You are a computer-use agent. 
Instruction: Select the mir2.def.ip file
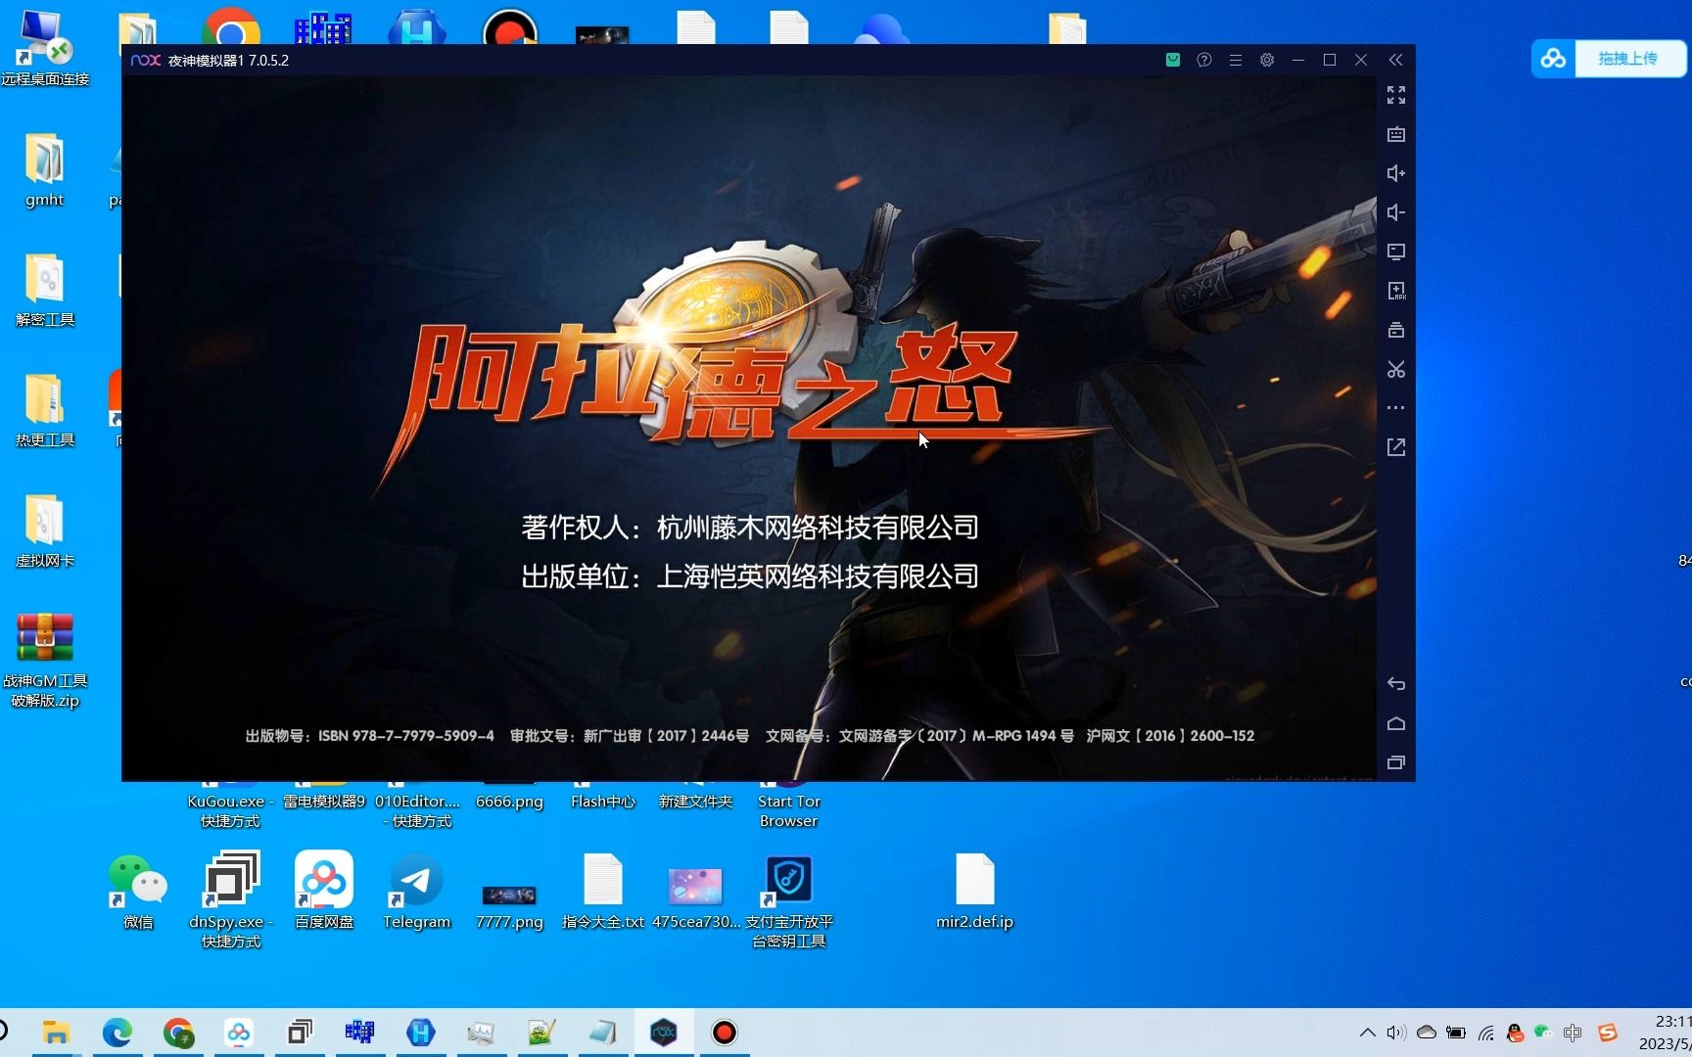pyautogui.click(x=974, y=891)
